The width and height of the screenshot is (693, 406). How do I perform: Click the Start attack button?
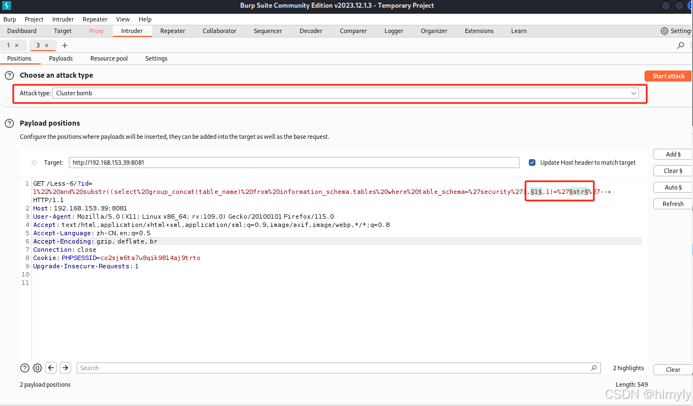point(668,76)
